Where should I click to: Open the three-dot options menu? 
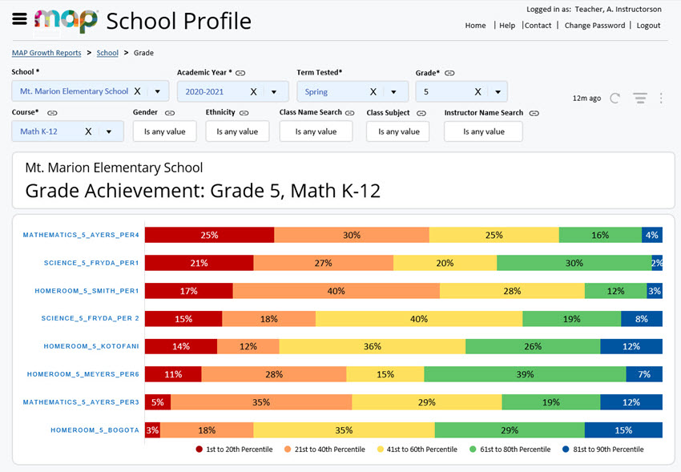pos(659,98)
